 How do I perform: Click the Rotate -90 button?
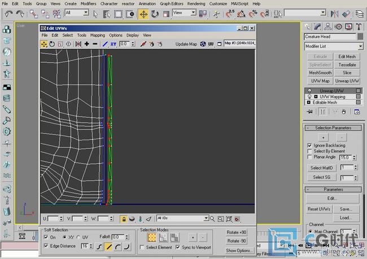click(x=237, y=241)
